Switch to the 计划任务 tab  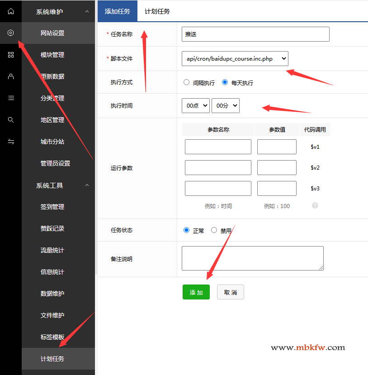[157, 11]
